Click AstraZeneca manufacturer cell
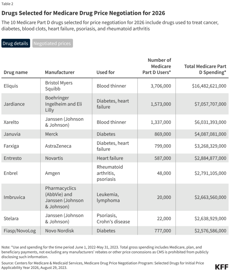 pos(58,146)
